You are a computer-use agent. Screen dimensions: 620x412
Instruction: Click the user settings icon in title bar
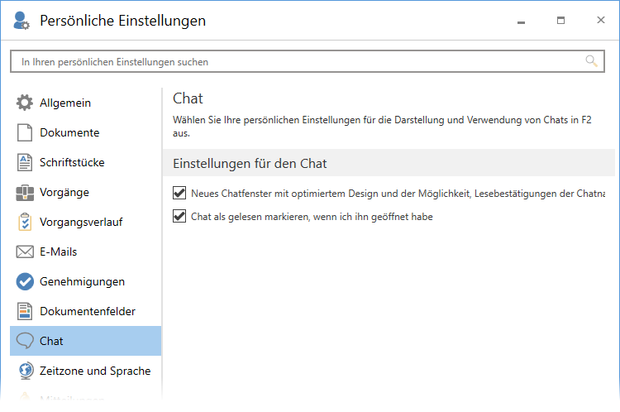21,21
